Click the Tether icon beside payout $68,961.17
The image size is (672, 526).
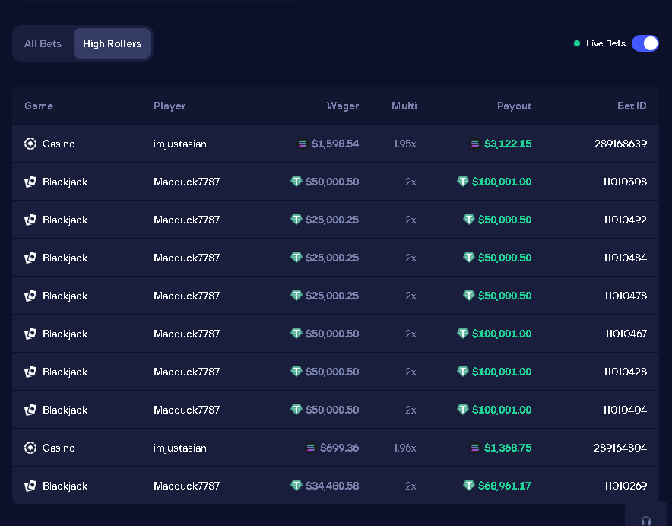[x=469, y=485]
